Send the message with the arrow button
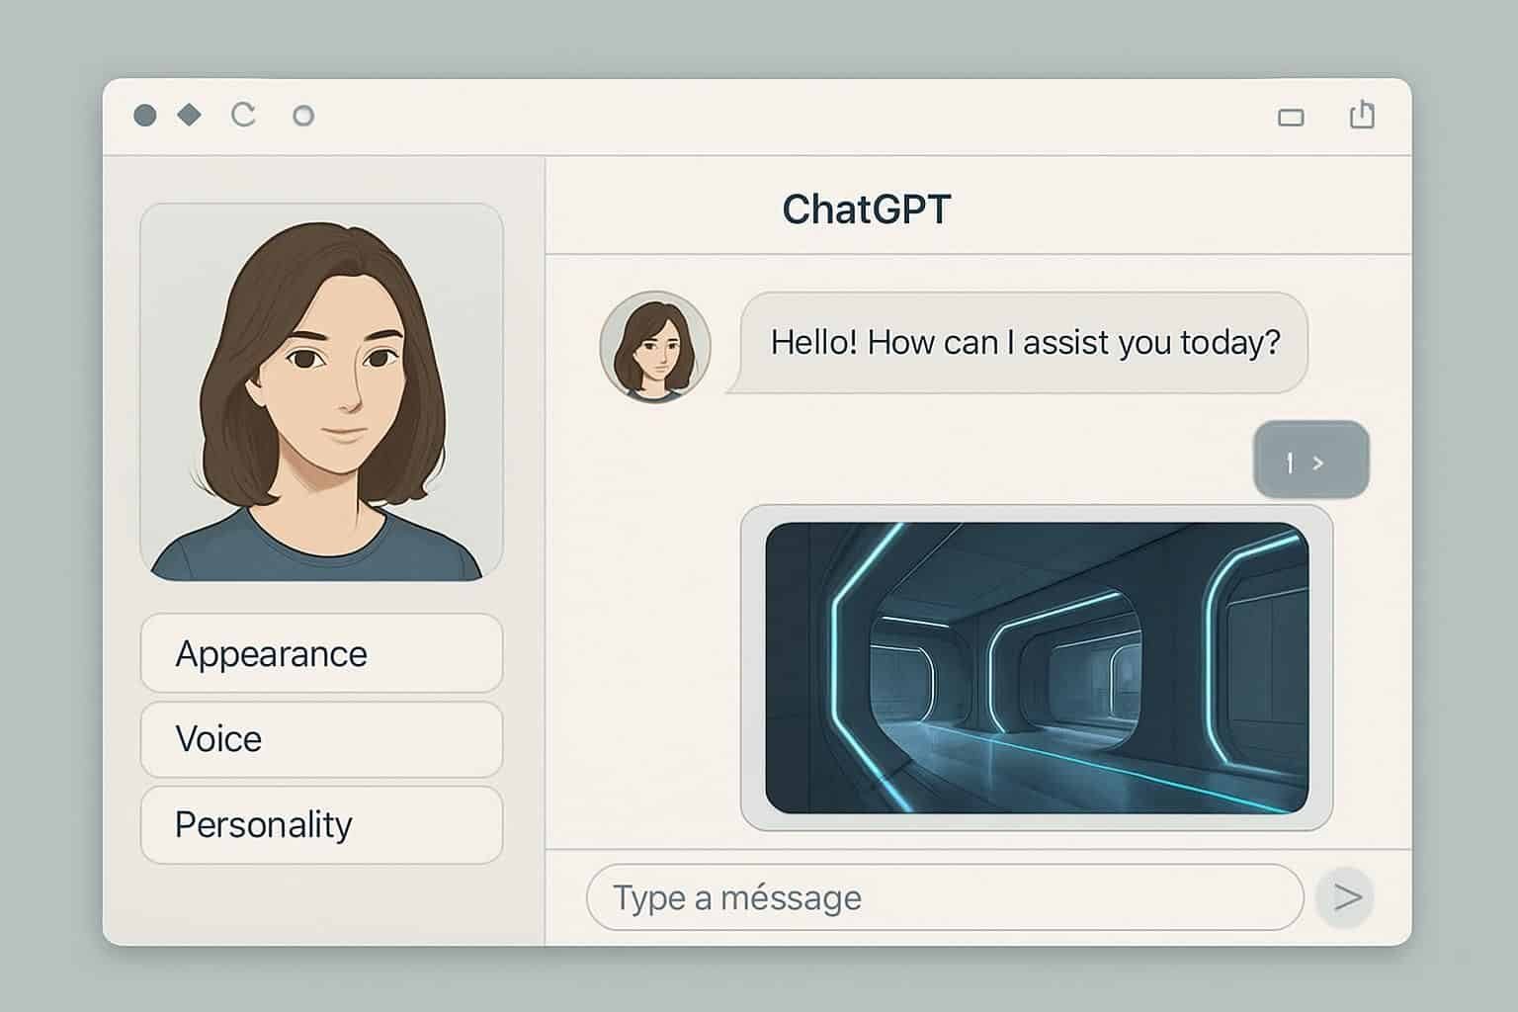This screenshot has width=1518, height=1012. [1346, 897]
